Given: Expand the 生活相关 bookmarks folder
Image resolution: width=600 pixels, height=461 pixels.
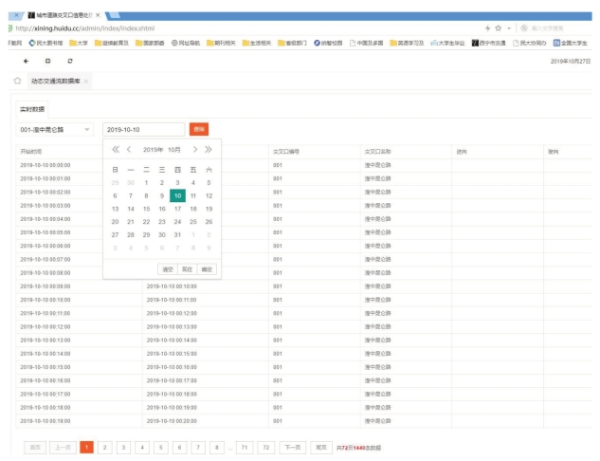Looking at the screenshot, I should [263, 44].
